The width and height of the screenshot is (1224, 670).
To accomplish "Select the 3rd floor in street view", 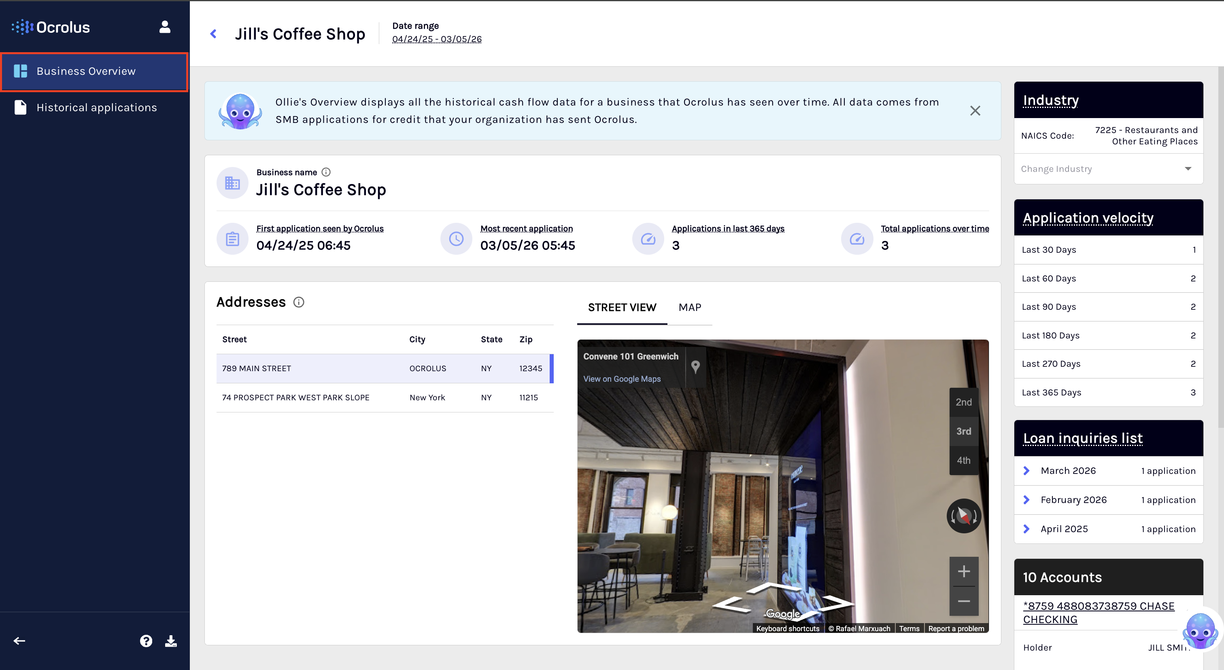I will (964, 431).
